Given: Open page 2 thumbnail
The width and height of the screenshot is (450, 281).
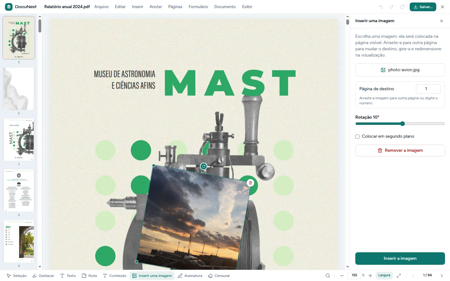Looking at the screenshot, I should (x=19, y=89).
